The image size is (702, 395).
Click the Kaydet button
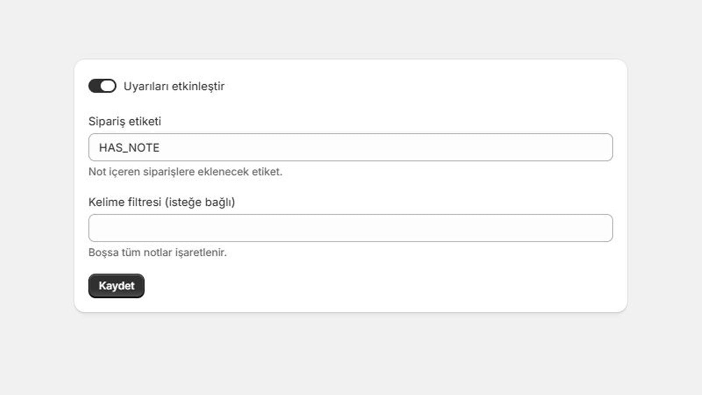click(116, 286)
